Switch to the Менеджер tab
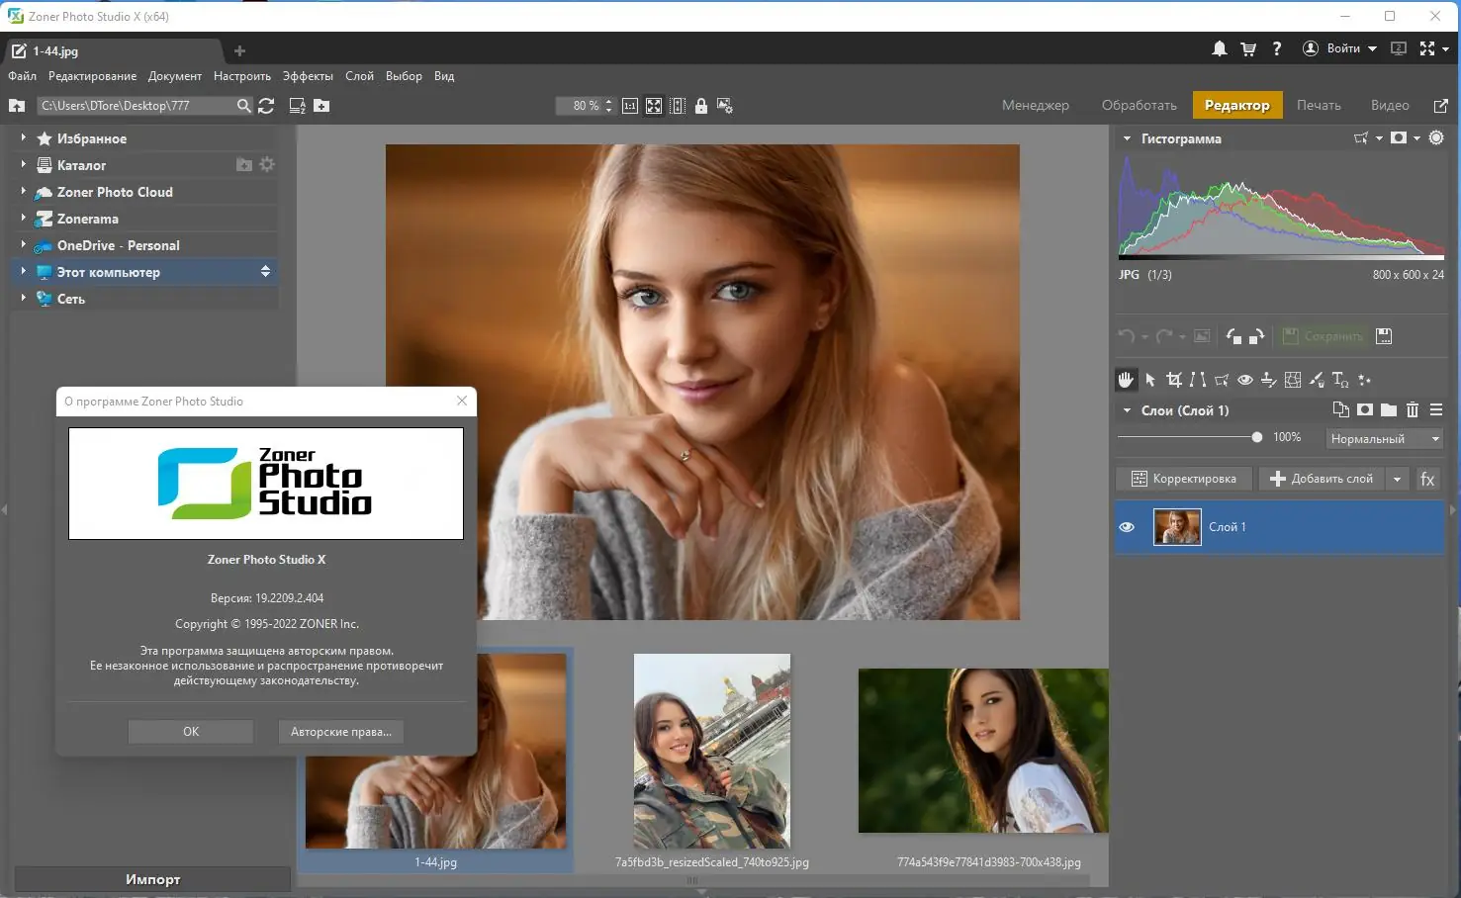Screen dimensions: 1461x898 pos(1035,105)
